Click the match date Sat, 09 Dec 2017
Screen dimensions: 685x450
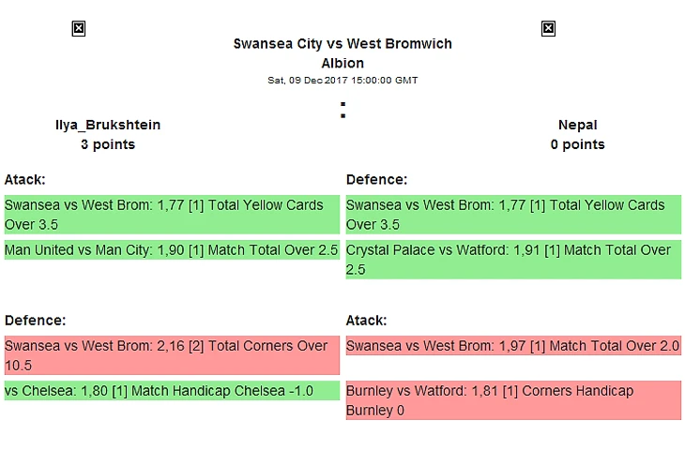(x=342, y=81)
